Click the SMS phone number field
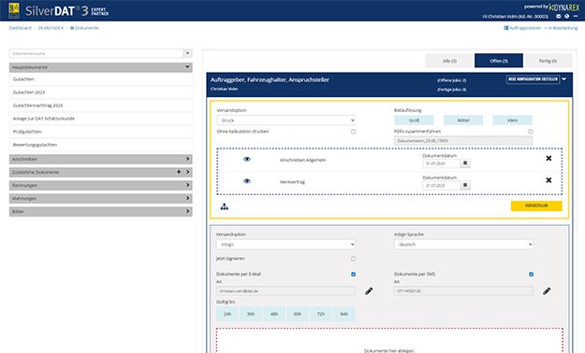585x353 pixels. pyautogui.click(x=463, y=290)
